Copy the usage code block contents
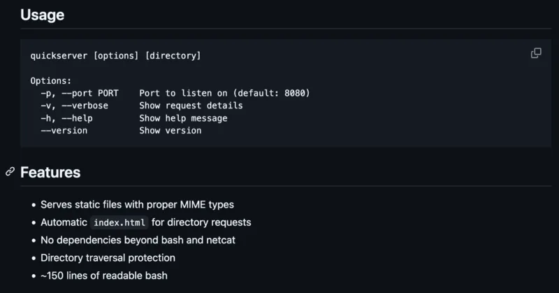 click(536, 53)
